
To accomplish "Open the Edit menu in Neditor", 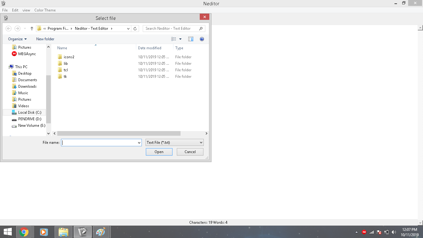I will pos(15,10).
